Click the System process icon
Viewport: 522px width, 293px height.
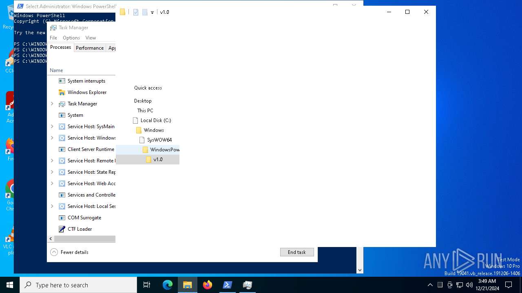[62, 115]
